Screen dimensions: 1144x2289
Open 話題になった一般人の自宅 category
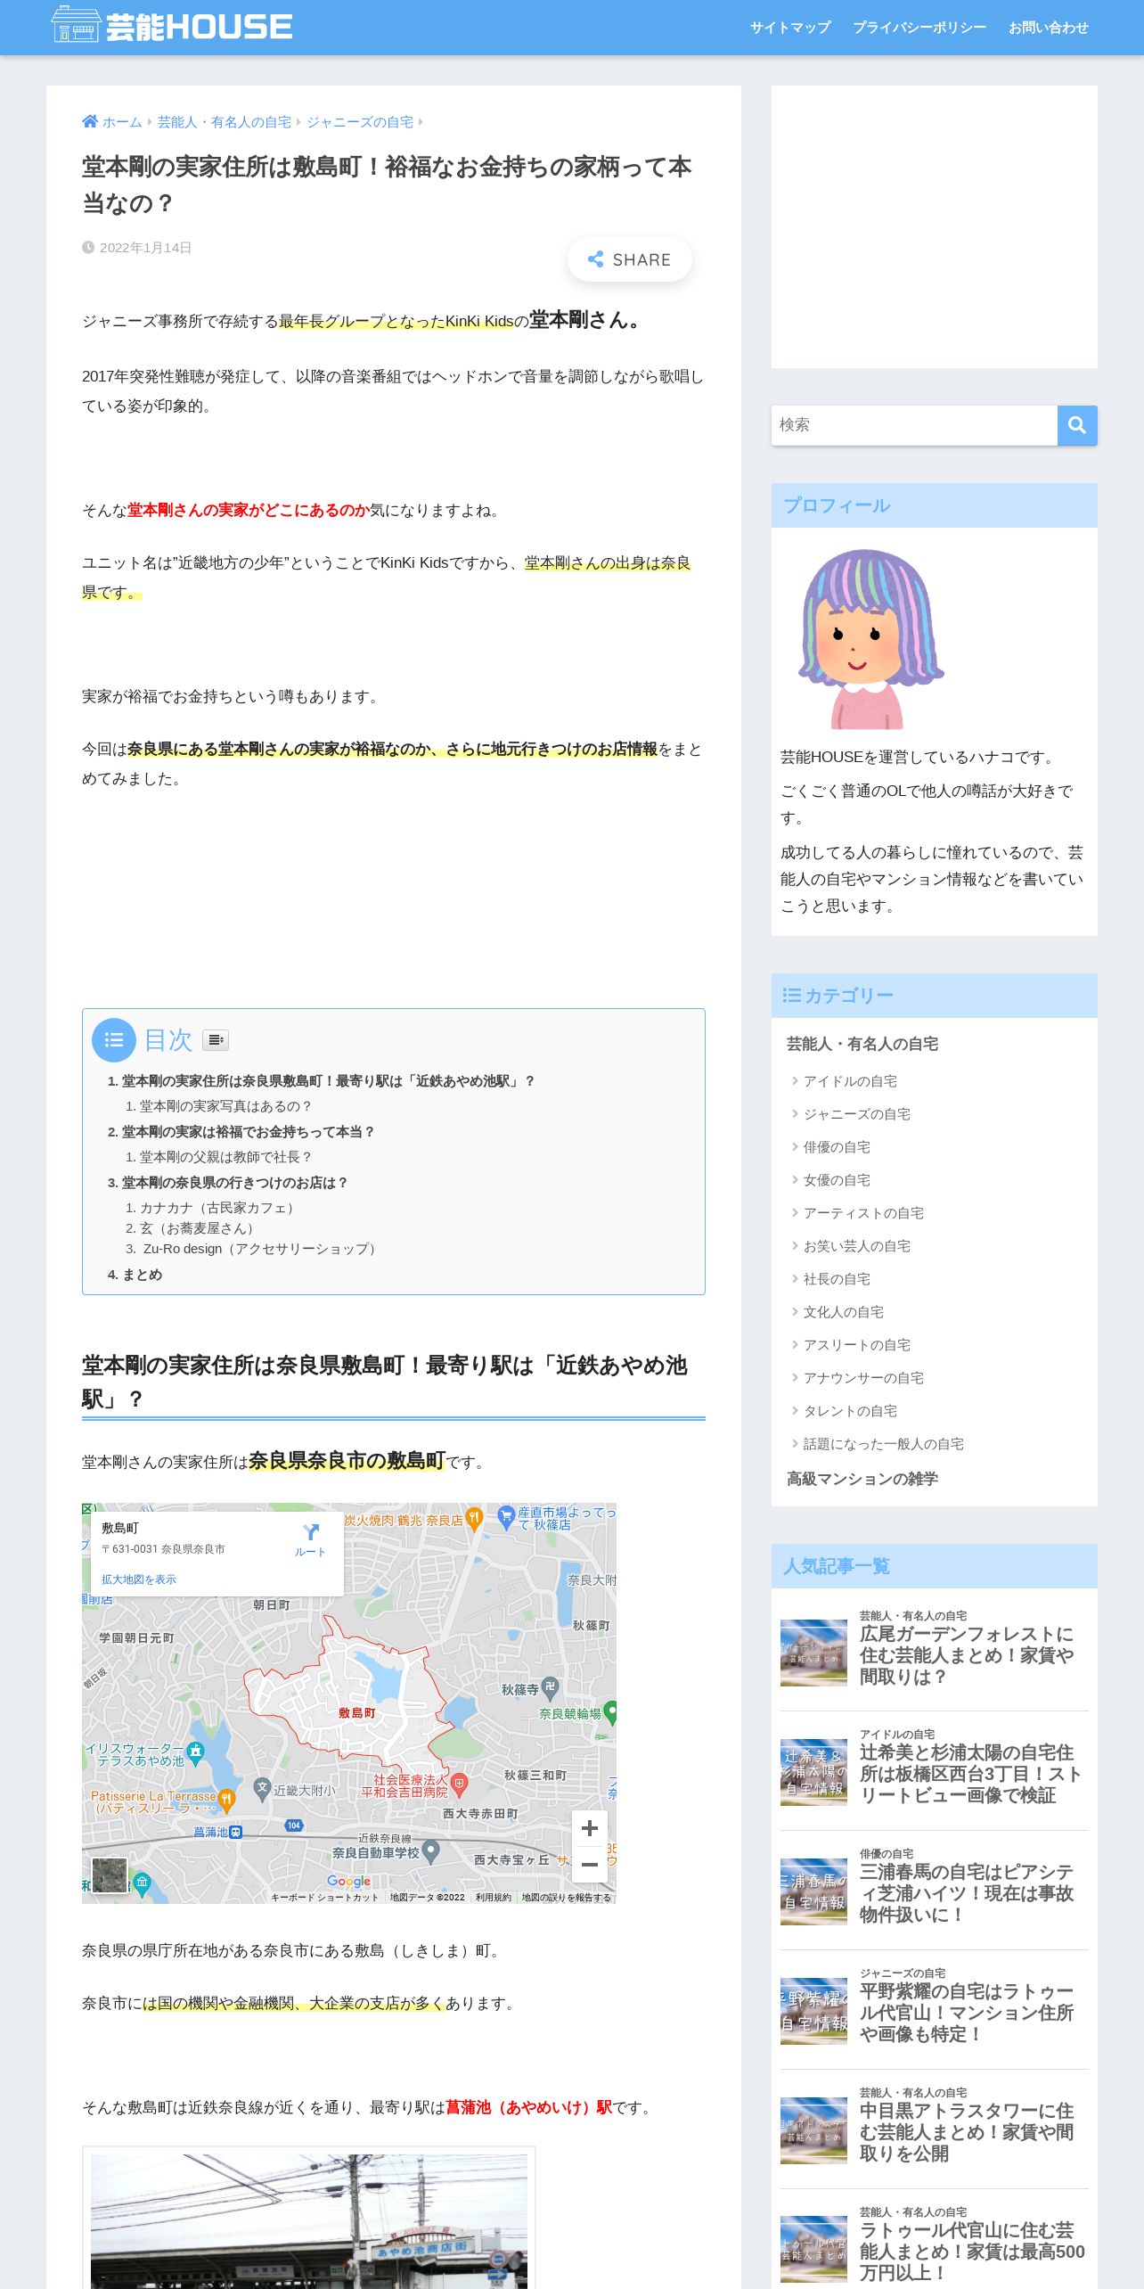point(883,1444)
